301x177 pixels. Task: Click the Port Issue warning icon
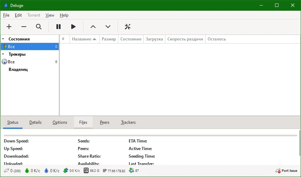[278, 171]
